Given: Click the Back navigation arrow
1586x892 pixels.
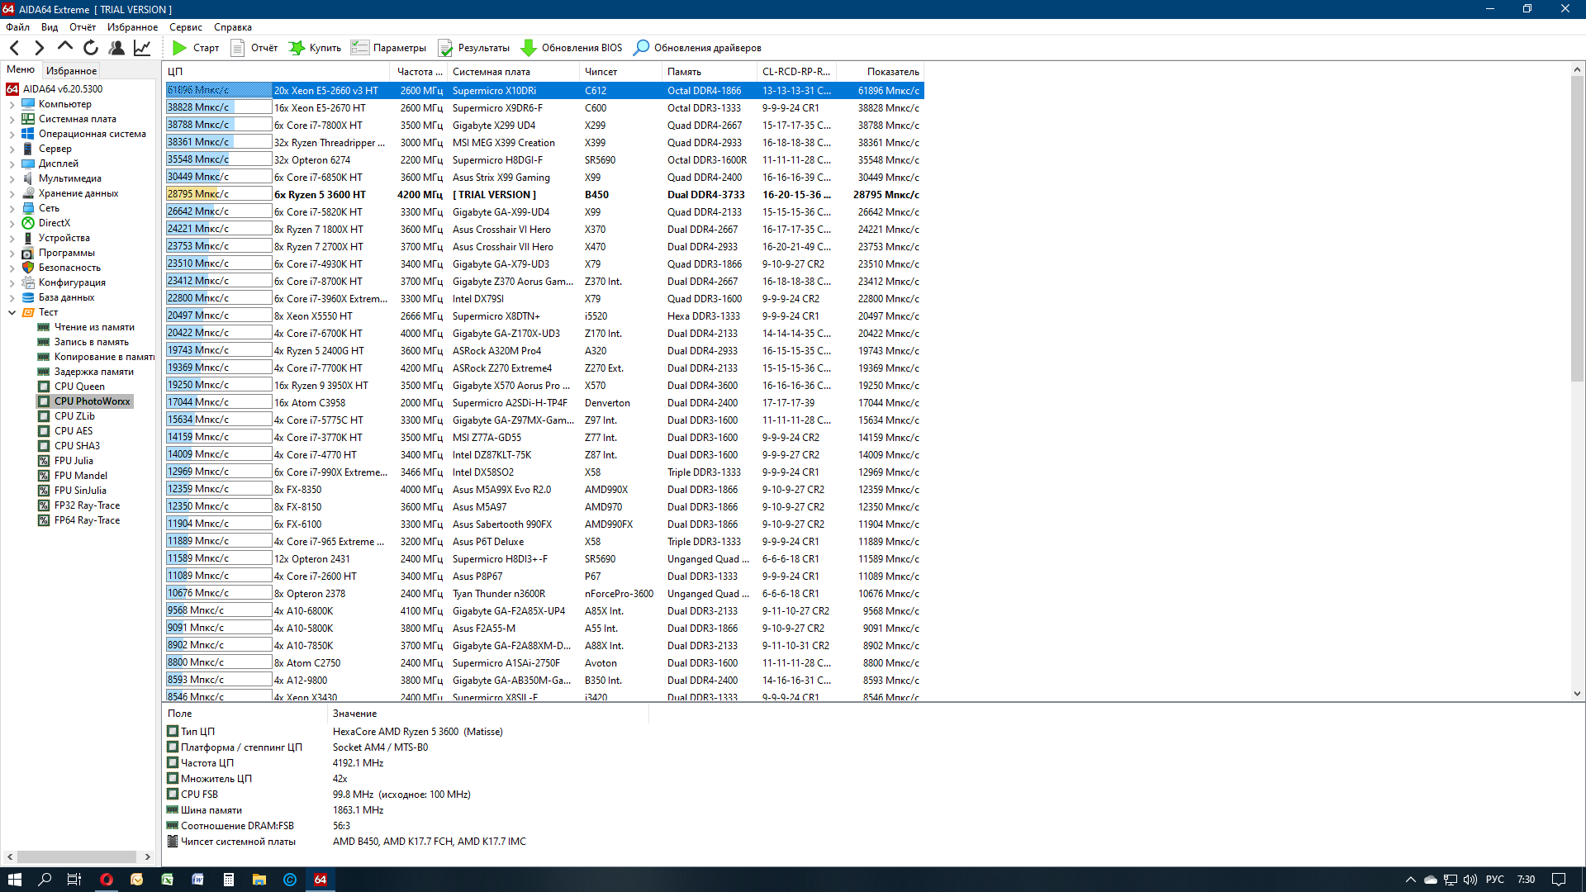Looking at the screenshot, I should click(15, 48).
